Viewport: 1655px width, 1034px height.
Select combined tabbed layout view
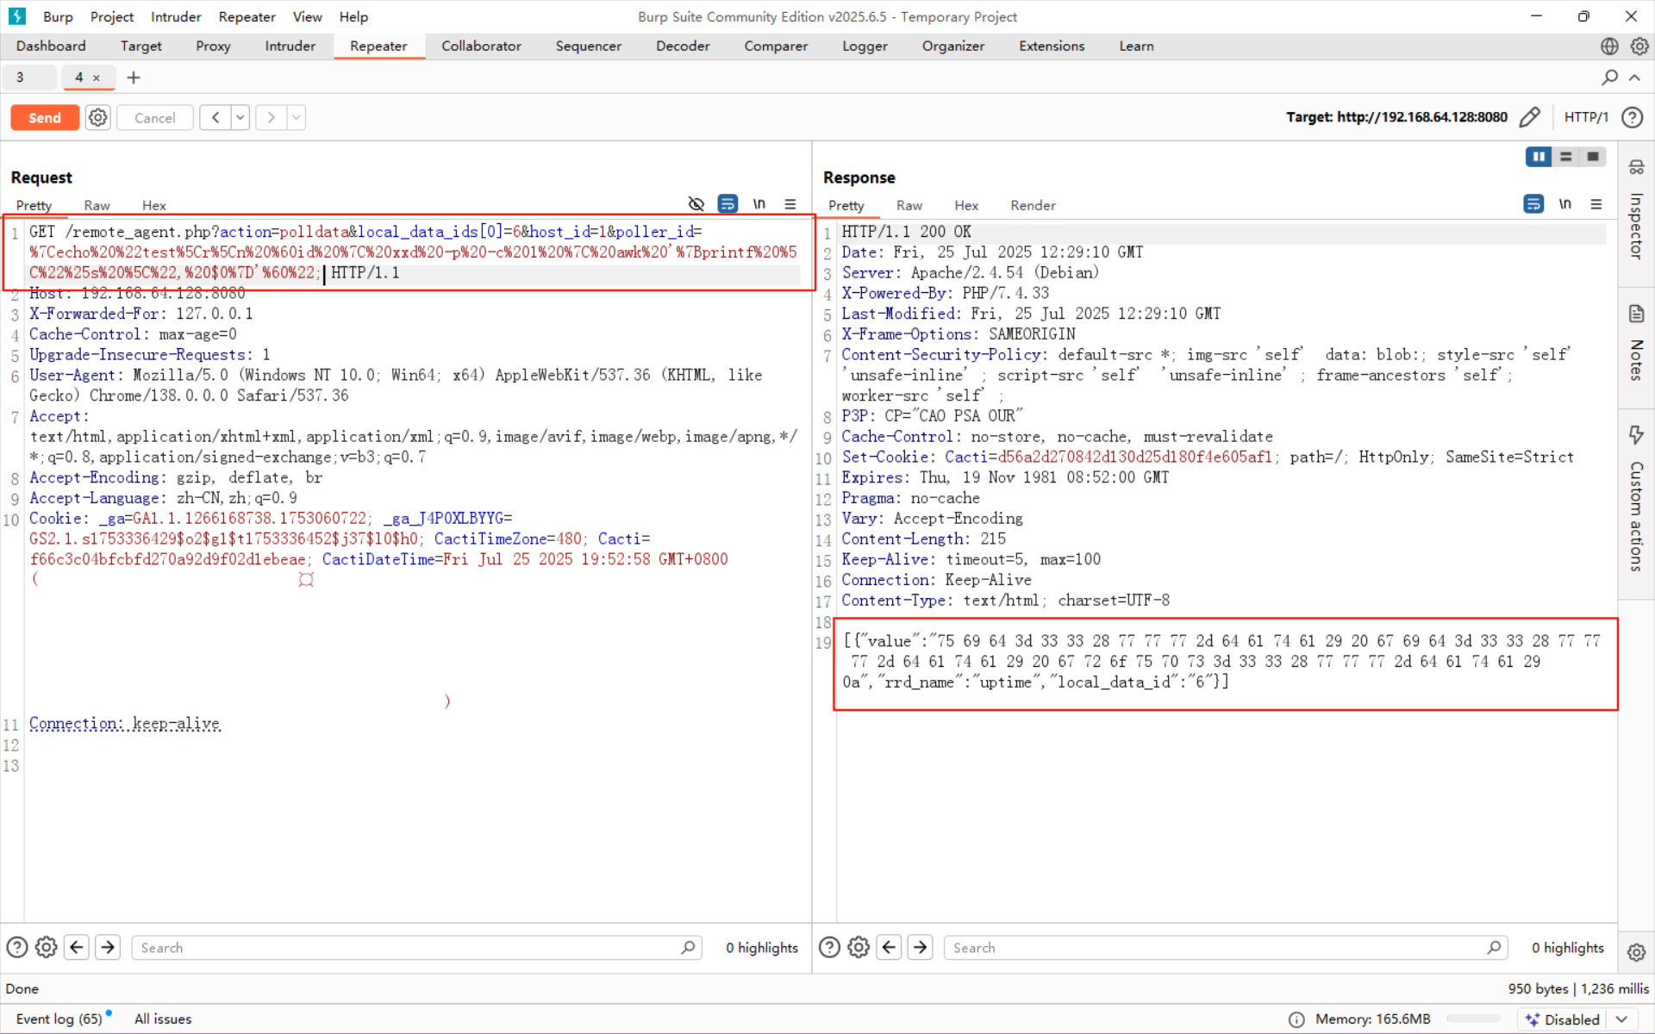coord(1593,157)
